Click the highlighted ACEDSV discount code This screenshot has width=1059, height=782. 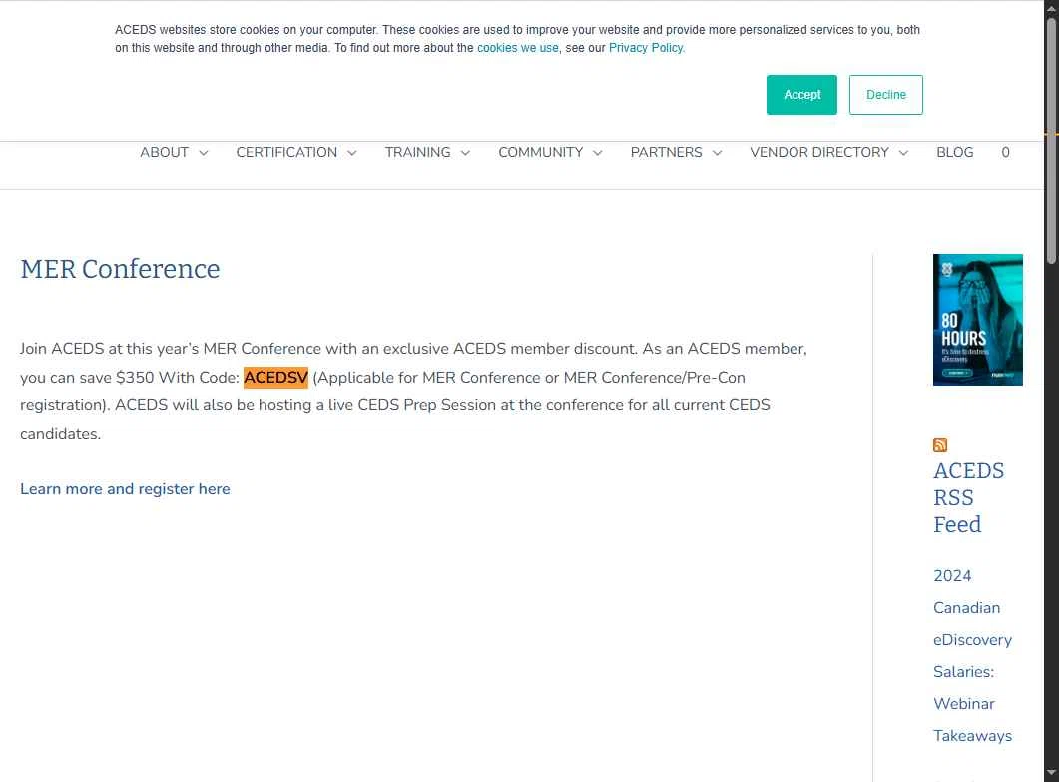(x=275, y=378)
